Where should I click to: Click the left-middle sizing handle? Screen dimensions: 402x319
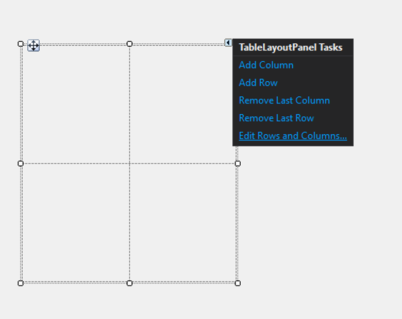tap(21, 163)
